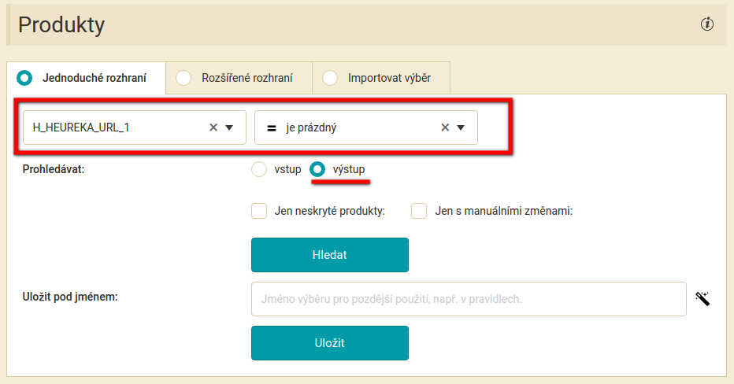Select 'Jednoduché rozhraní' tab
This screenshot has width=734, height=384.
coord(86,78)
